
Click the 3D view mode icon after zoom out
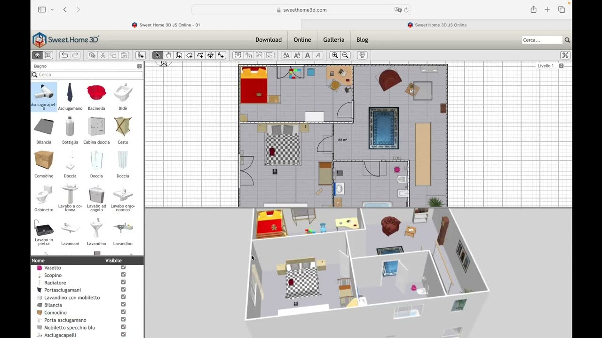[x=362, y=55]
